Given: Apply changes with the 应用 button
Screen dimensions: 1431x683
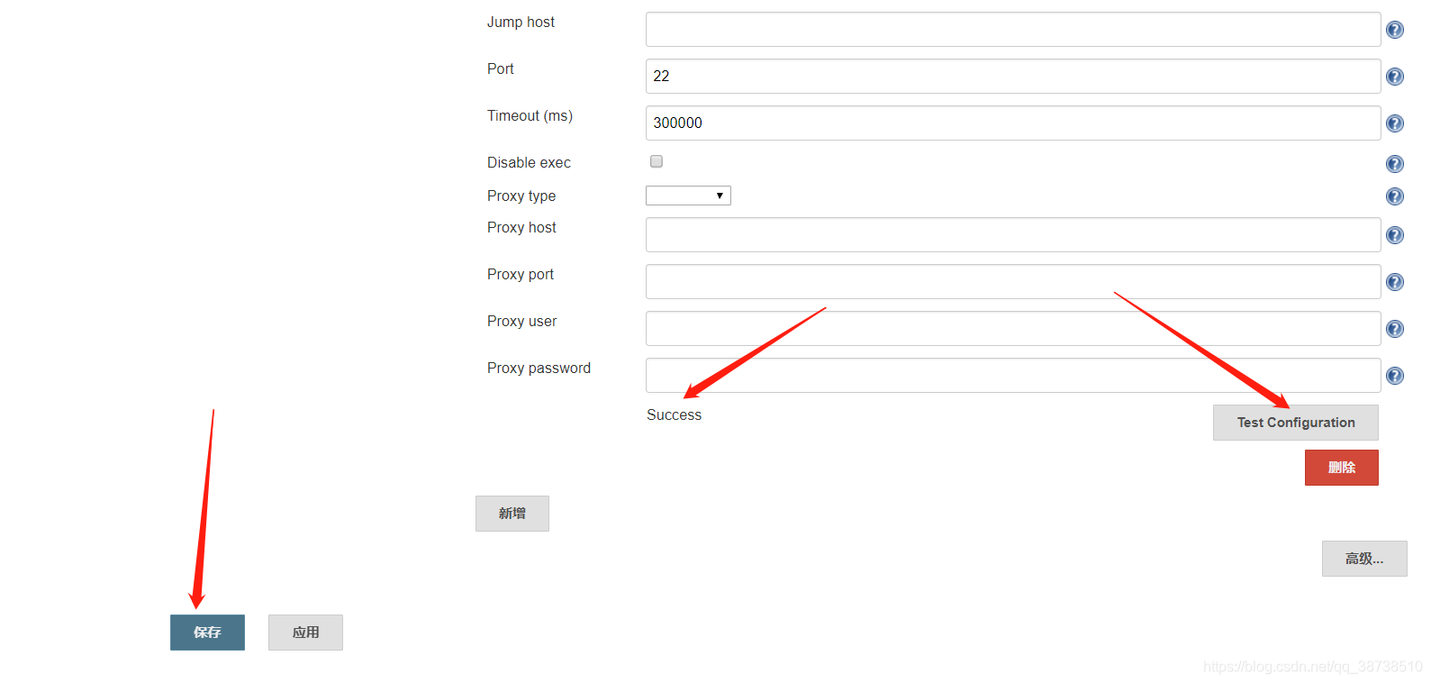Looking at the screenshot, I should pos(305,633).
